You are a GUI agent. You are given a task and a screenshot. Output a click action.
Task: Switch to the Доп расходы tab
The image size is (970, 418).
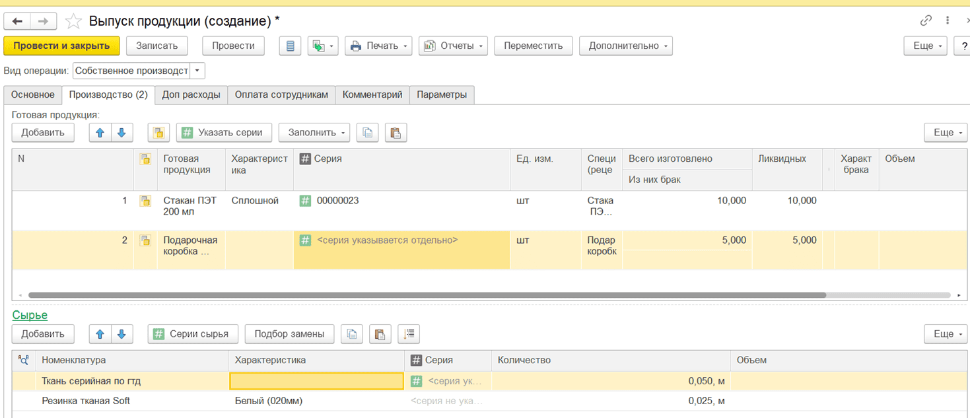click(191, 94)
